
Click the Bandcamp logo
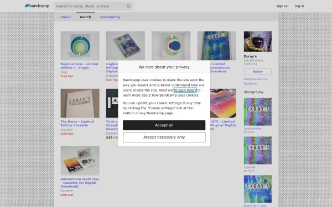37,6
